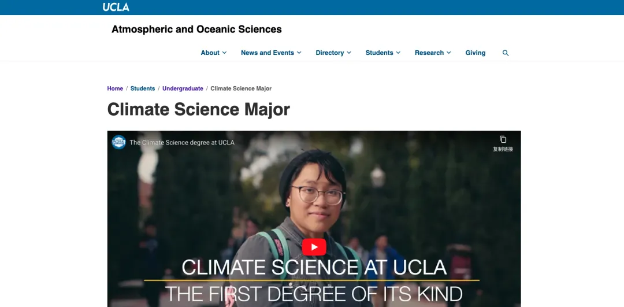Select the Students breadcrumb link
The width and height of the screenshot is (624, 307).
143,88
